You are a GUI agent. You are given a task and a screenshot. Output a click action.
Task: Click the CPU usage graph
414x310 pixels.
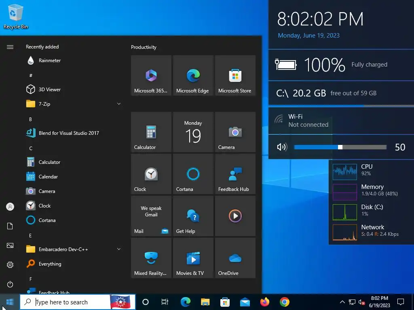click(345, 172)
